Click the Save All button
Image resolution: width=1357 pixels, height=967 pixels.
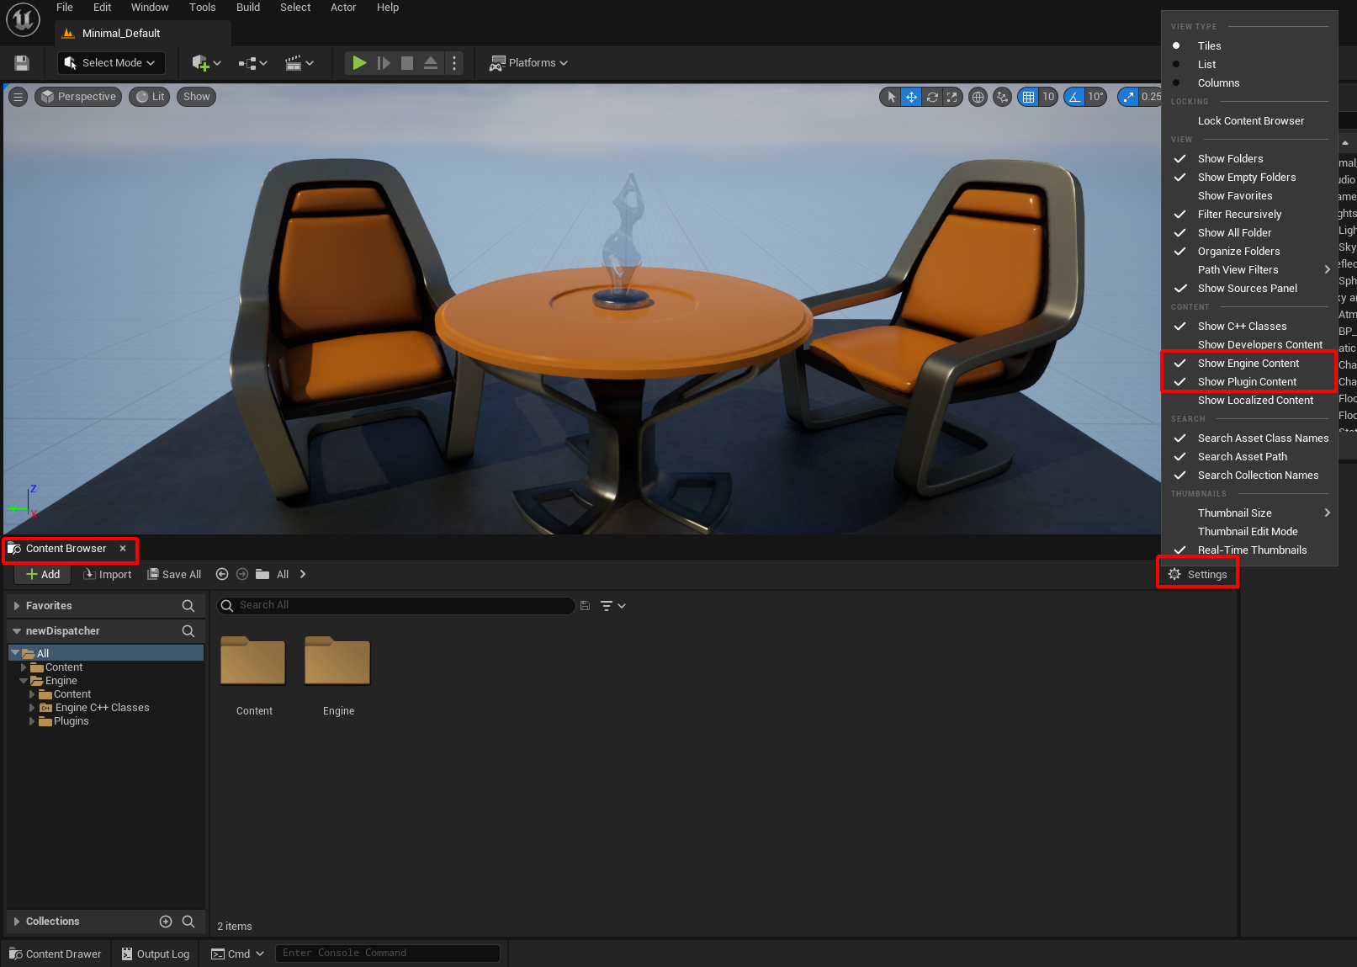(174, 575)
